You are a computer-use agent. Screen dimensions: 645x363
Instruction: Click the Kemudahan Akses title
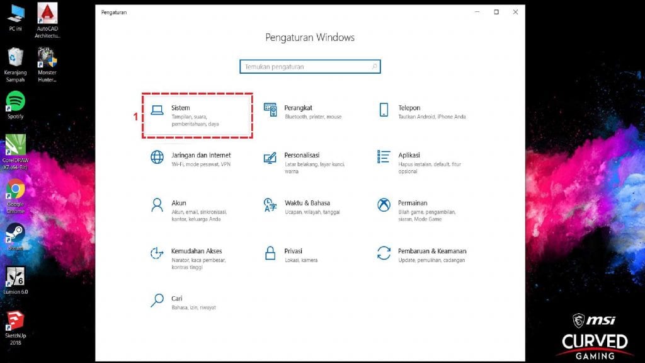(197, 251)
